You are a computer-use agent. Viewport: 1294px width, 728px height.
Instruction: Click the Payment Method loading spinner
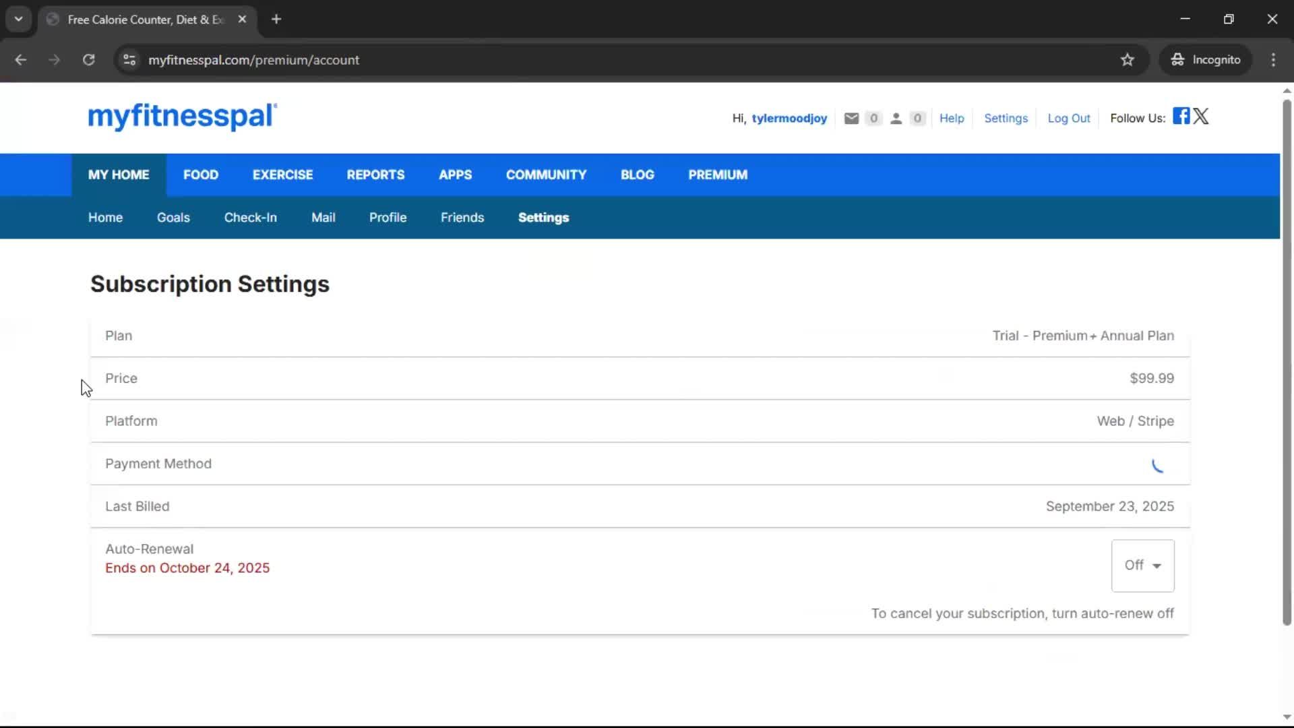point(1157,465)
